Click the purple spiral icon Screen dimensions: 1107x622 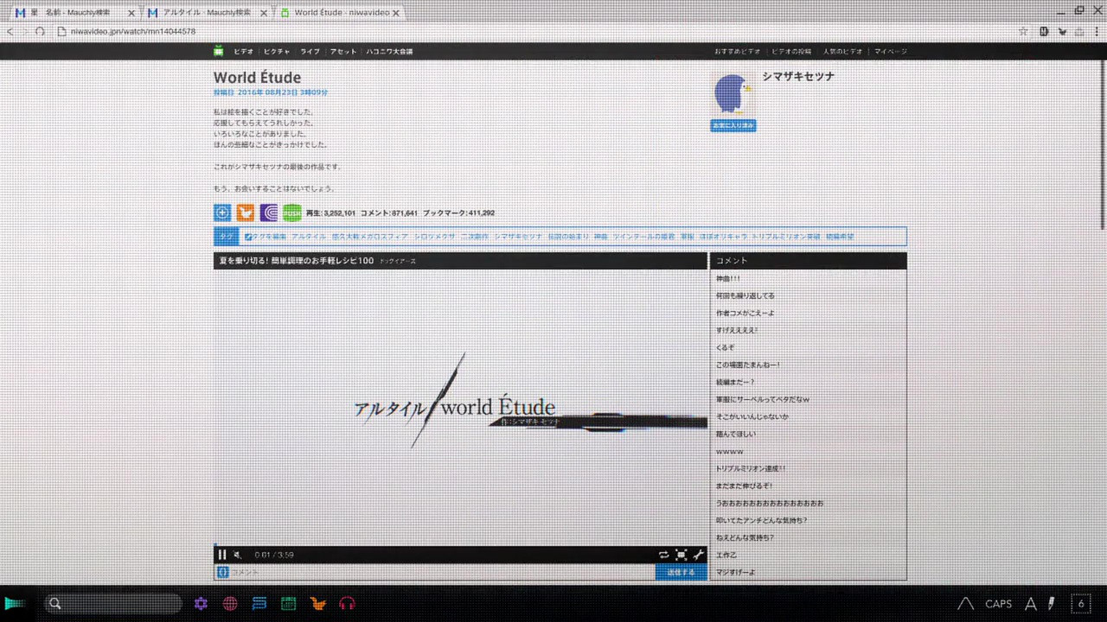pos(269,213)
